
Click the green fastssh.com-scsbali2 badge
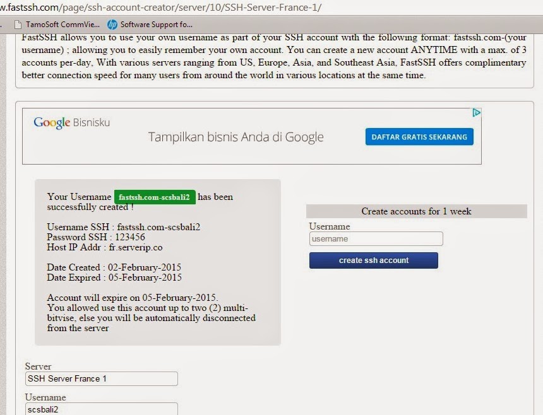pyautogui.click(x=155, y=197)
